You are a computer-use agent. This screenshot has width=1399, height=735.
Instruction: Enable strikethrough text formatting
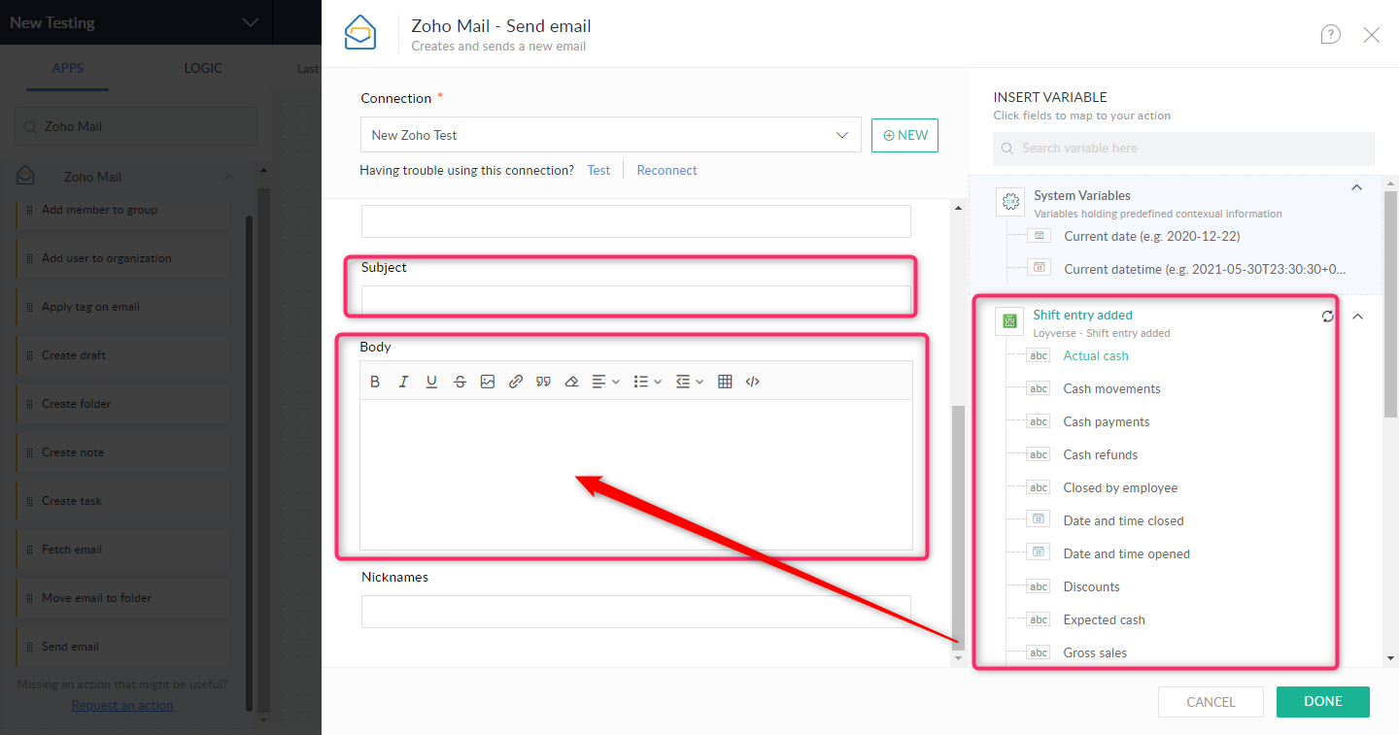[x=460, y=381]
